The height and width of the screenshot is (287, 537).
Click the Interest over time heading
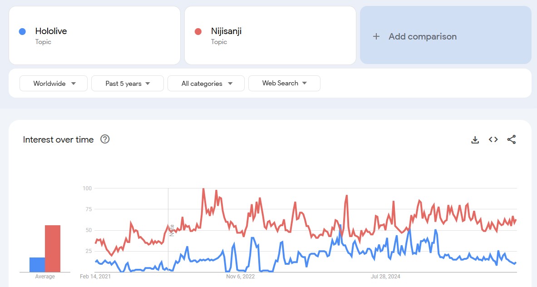coord(58,139)
